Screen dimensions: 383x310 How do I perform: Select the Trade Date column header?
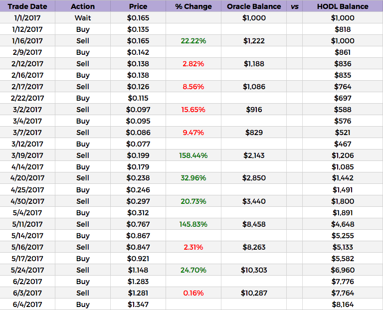coord(27,6)
